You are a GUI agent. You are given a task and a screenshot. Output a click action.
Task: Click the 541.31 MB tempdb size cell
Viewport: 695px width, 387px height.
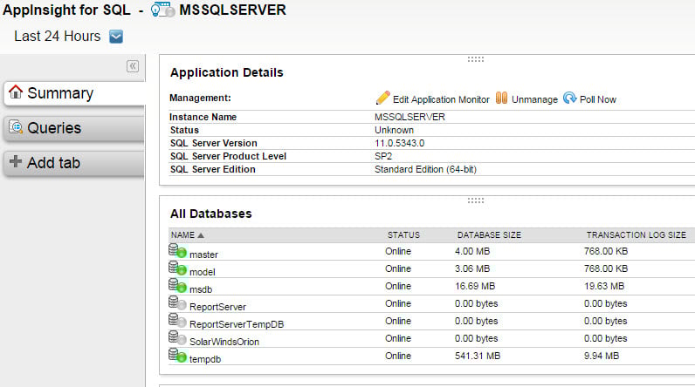click(478, 356)
